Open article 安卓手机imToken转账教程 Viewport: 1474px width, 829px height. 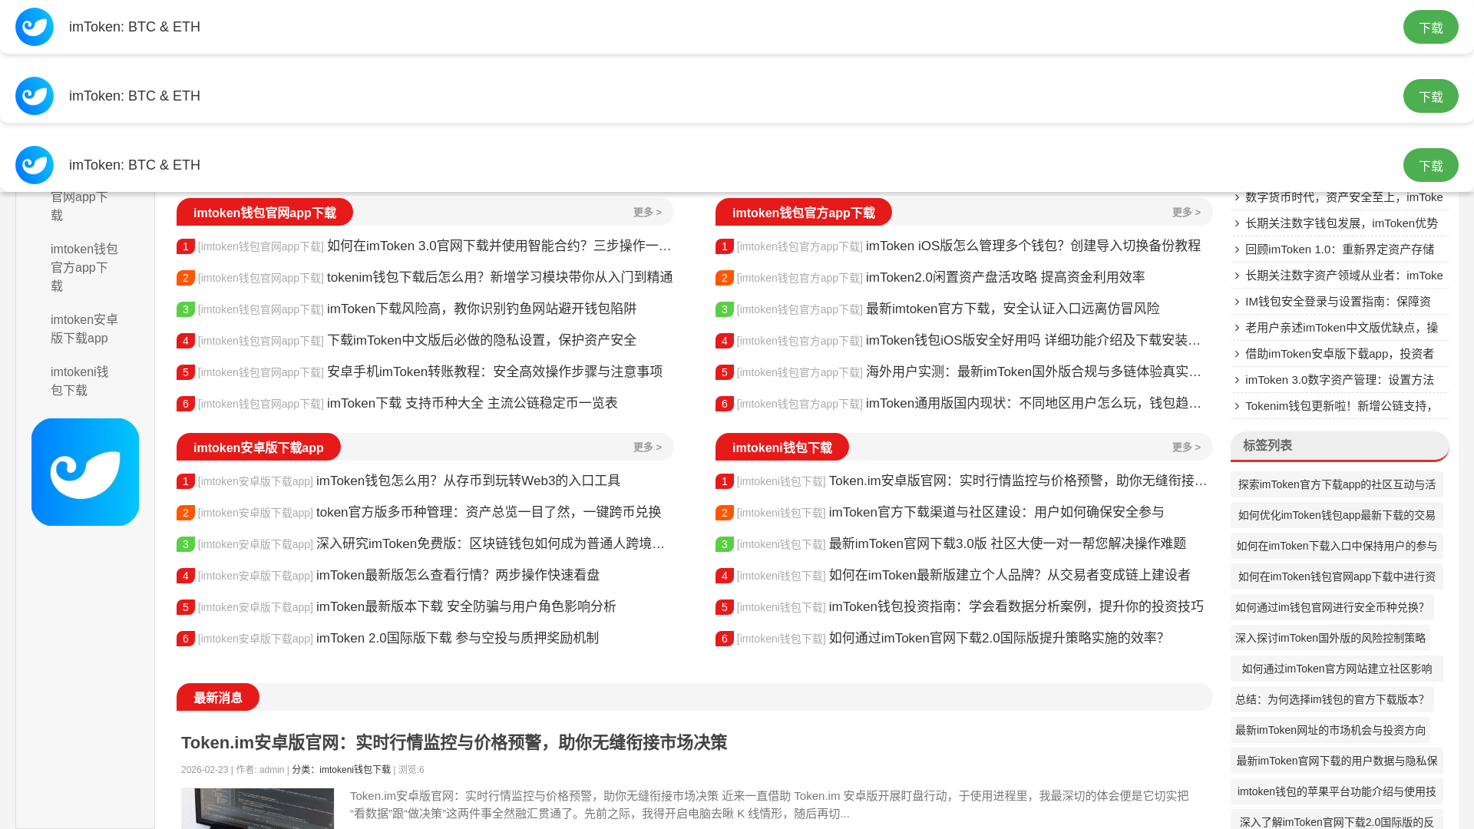point(494,372)
